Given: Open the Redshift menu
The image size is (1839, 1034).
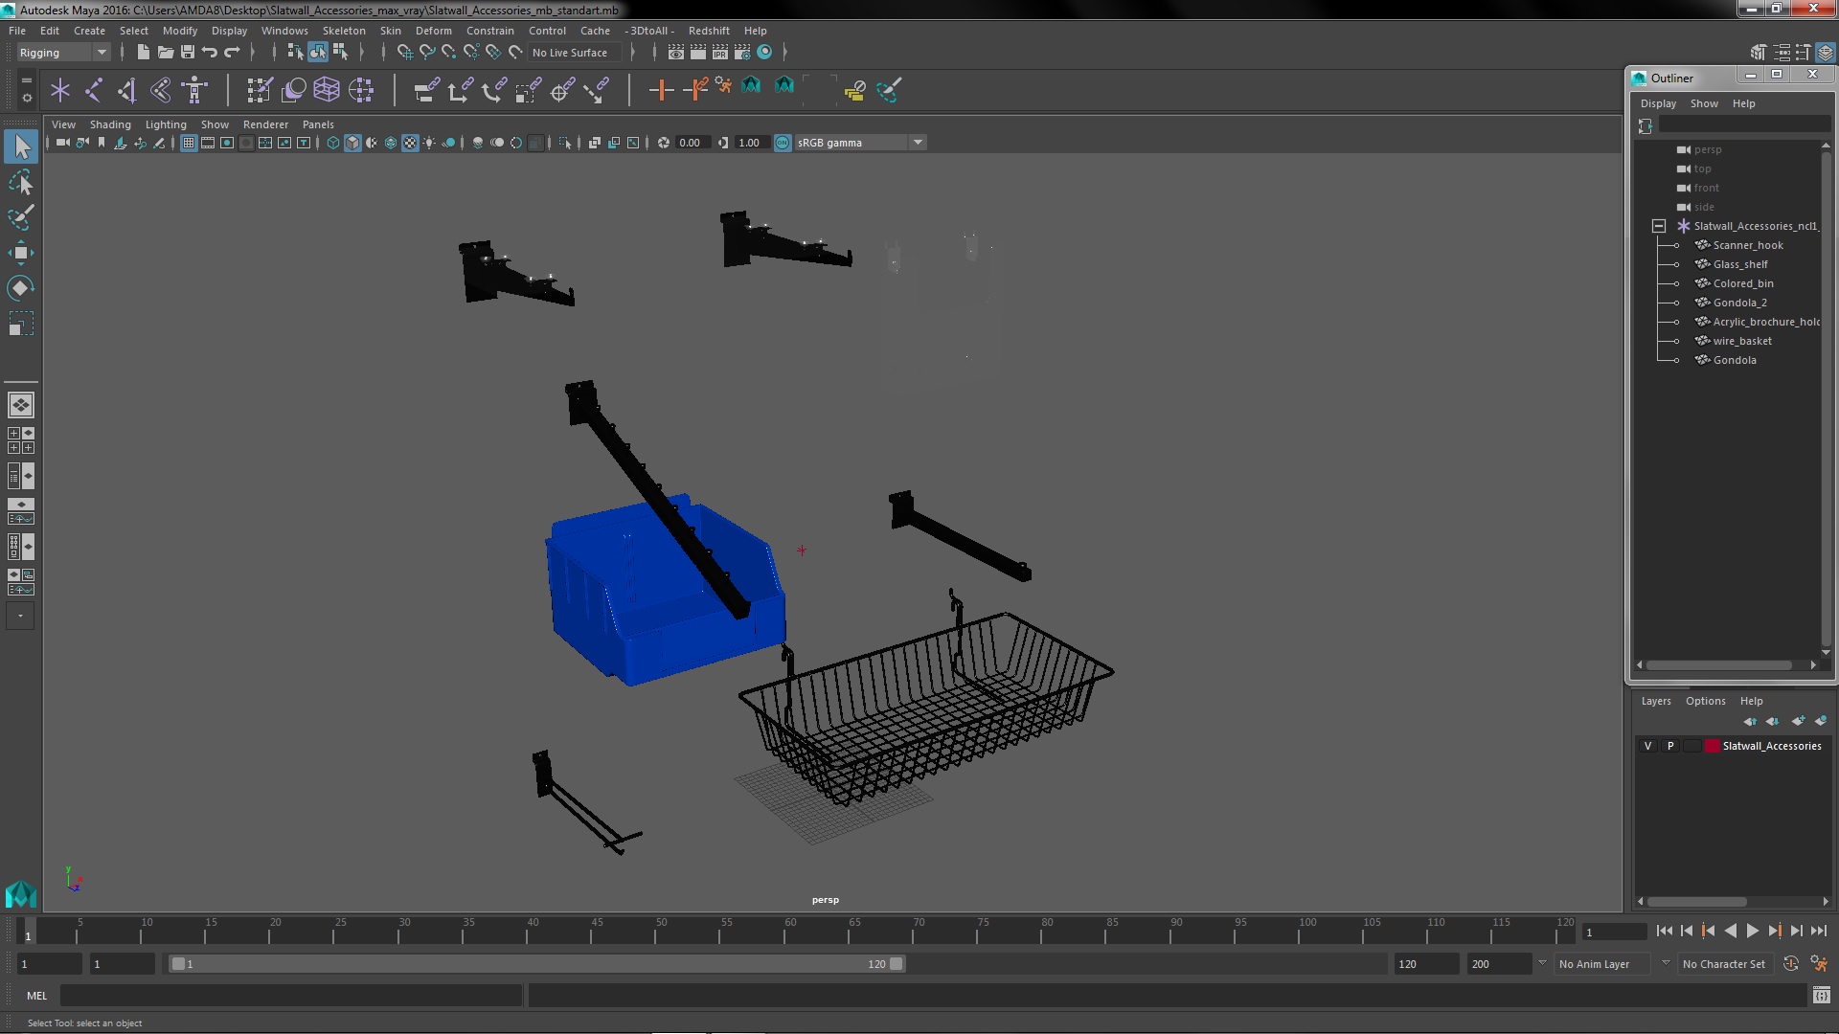Looking at the screenshot, I should click(708, 31).
